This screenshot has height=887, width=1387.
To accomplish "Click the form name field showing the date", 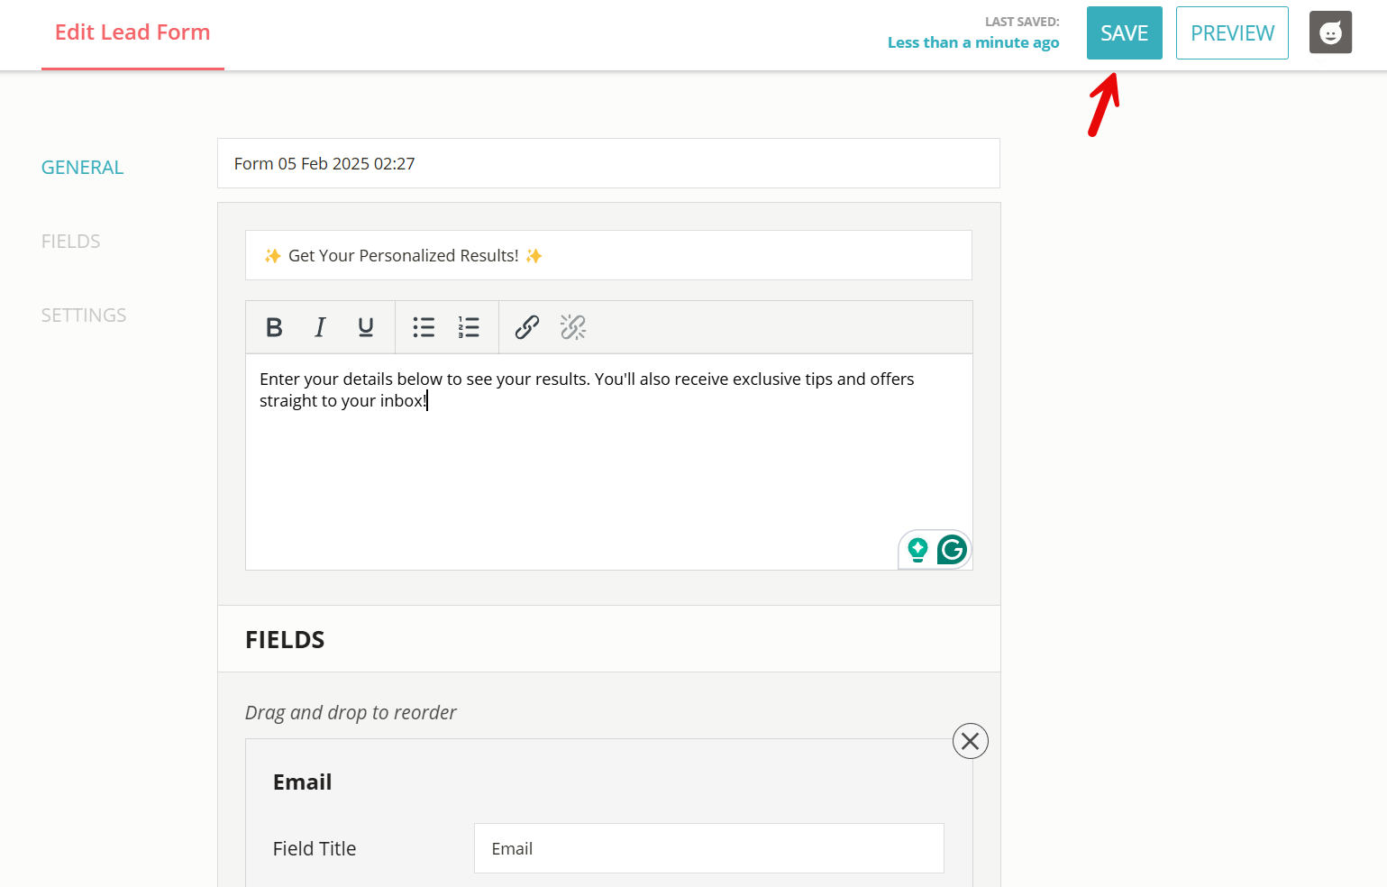I will pyautogui.click(x=608, y=163).
